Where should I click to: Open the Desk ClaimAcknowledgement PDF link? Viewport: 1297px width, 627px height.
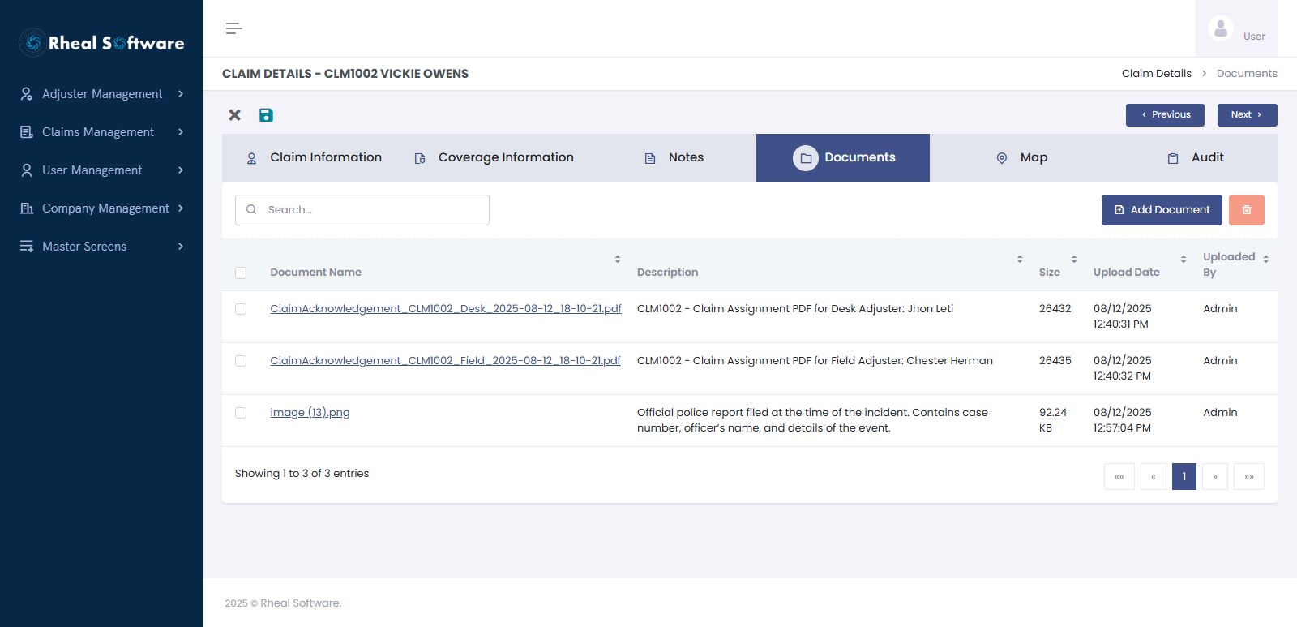[x=446, y=309]
